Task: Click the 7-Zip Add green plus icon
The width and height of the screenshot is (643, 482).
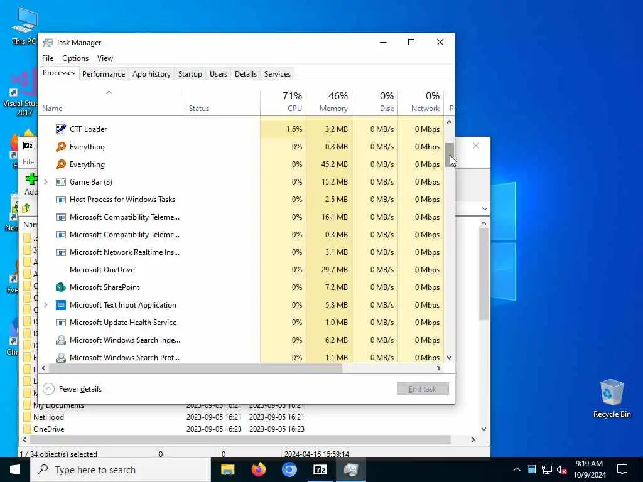Action: coord(31,179)
